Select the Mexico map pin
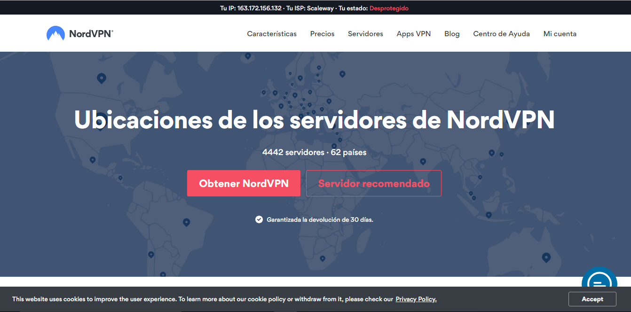Screen dimensions: 631x312 [93, 160]
